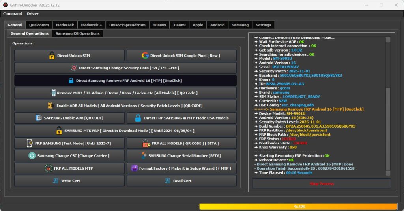The image size is (404, 211).
Task: Click the Bootloader State LOCKED value
Action: pyautogui.click(x=300, y=143)
